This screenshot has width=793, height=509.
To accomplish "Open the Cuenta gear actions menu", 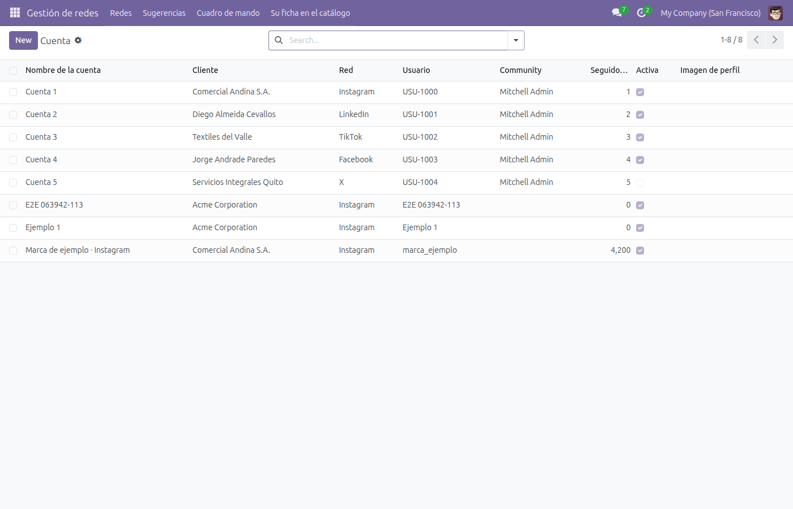I will [78, 40].
